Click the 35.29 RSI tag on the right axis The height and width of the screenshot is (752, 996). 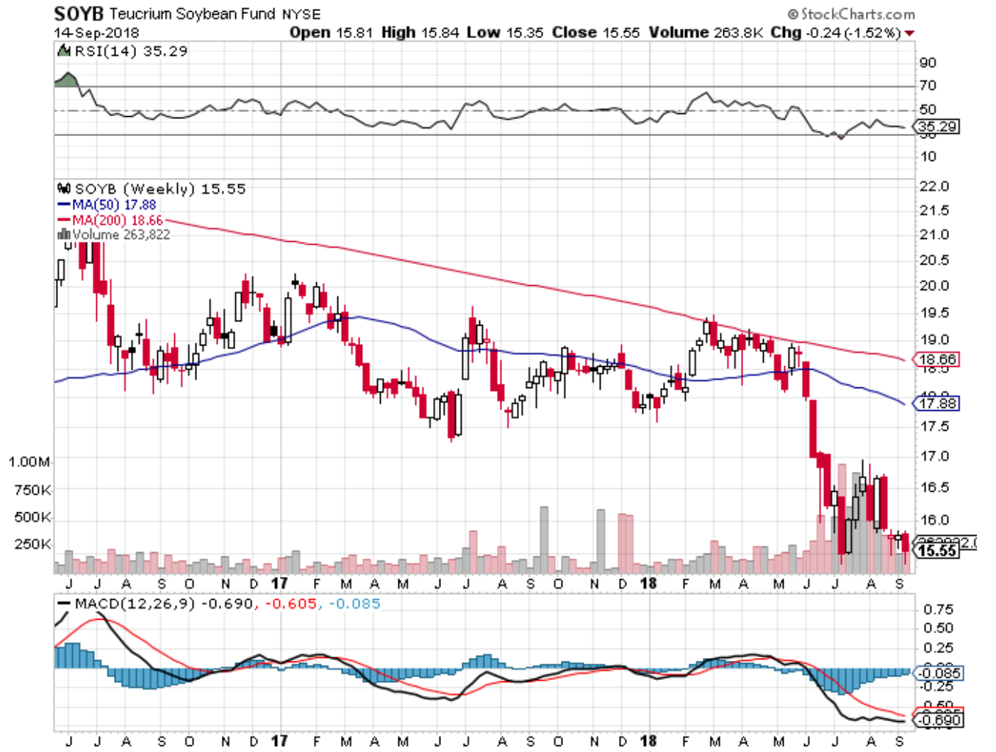click(x=936, y=126)
